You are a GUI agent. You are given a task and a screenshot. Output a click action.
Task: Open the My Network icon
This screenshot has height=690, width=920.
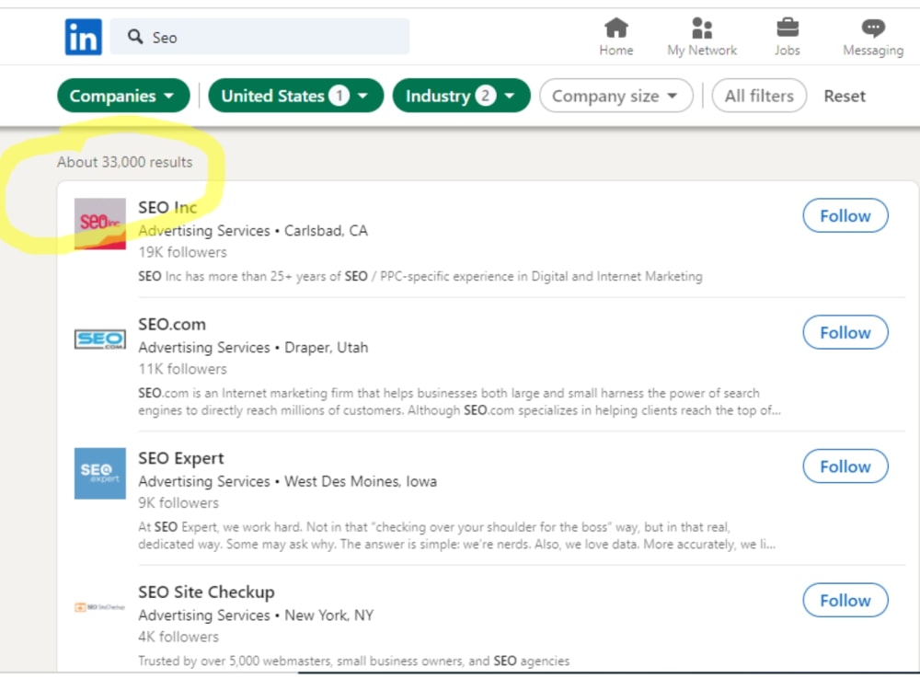(702, 28)
